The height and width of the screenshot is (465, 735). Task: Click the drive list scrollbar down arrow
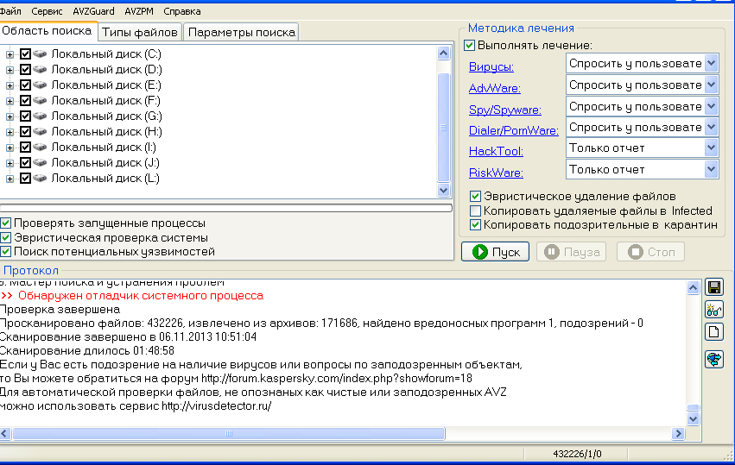[444, 190]
